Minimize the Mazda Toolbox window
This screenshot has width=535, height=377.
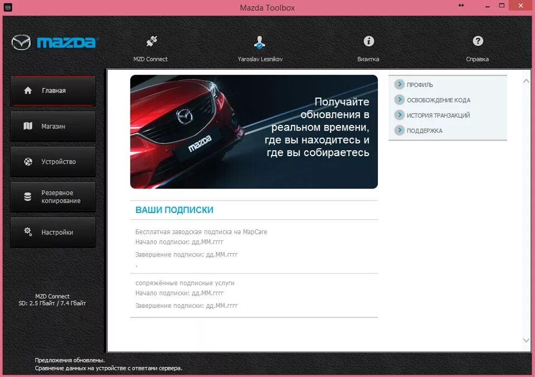[488, 6]
